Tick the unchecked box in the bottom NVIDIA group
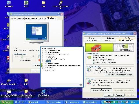Image resolution: width=139 pixels, height=104 pixels. (94, 85)
